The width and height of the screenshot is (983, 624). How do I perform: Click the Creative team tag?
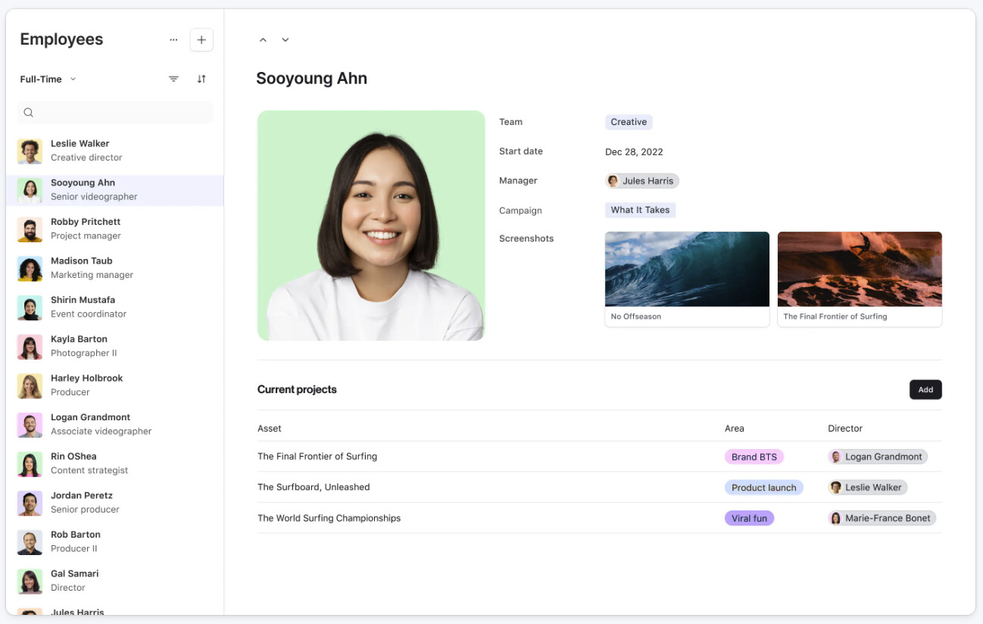point(629,122)
